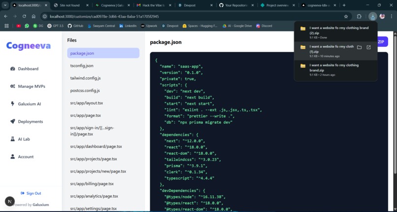Screen dimensions: 397x212
Task: Select package.json in Files list
Action: click(103, 53)
